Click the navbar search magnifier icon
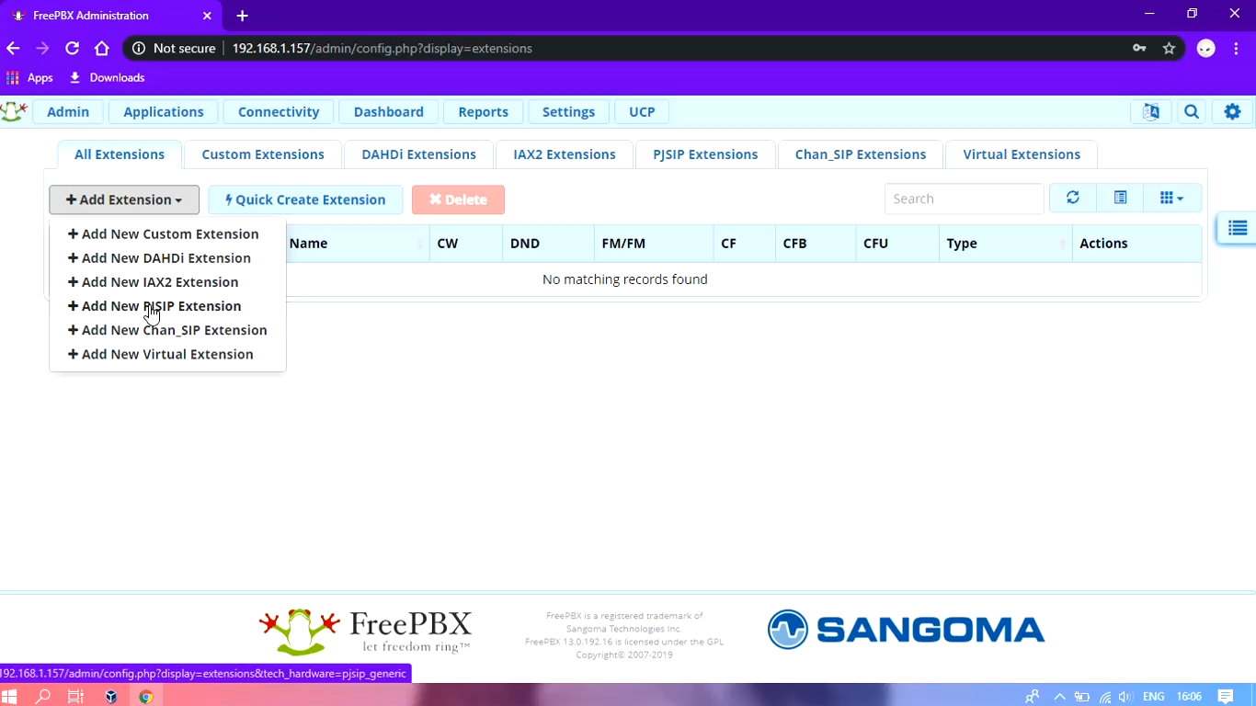This screenshot has height=706, width=1256. (x=1192, y=112)
